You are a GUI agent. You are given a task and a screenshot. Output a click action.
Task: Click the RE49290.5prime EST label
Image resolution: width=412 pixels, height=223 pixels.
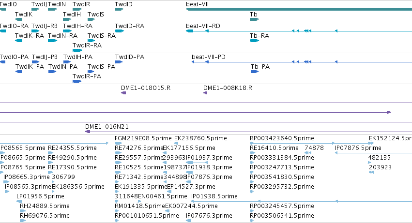coord(72,158)
